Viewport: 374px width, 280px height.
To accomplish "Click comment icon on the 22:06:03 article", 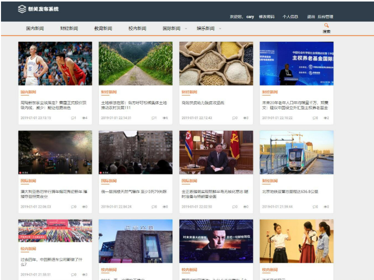I will tap(73, 207).
